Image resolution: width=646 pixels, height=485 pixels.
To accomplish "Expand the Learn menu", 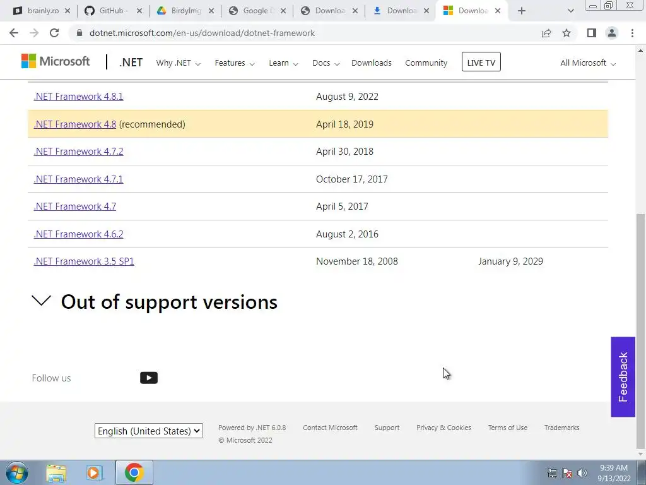I will pos(283,63).
